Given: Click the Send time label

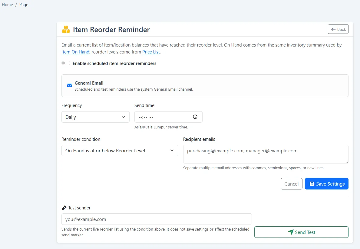Looking at the screenshot, I should pos(144,105).
